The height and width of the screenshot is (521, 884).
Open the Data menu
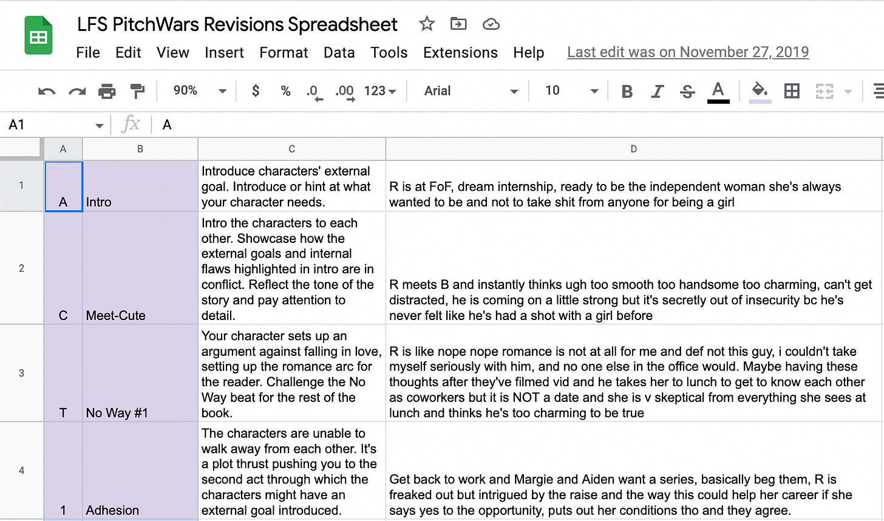coord(339,52)
